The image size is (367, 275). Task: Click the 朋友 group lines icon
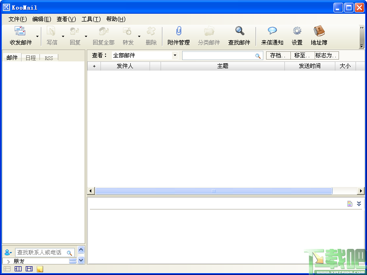[73, 261]
